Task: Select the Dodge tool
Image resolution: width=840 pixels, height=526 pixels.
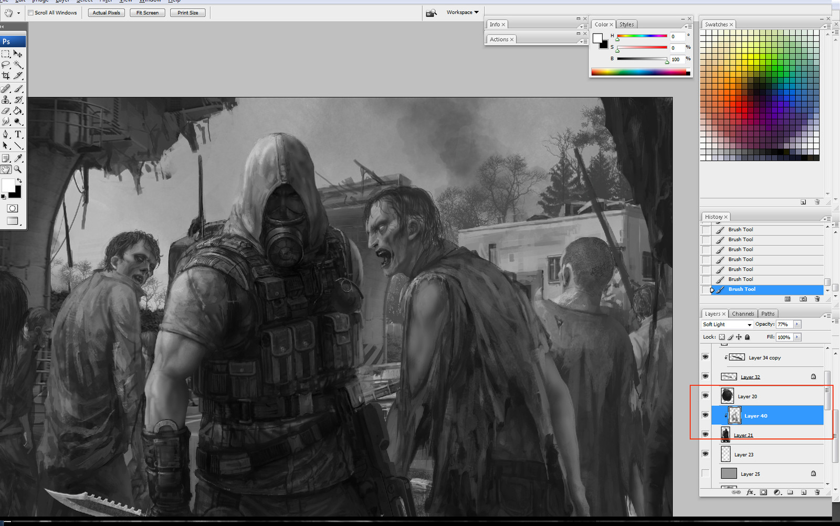Action: 18,122
